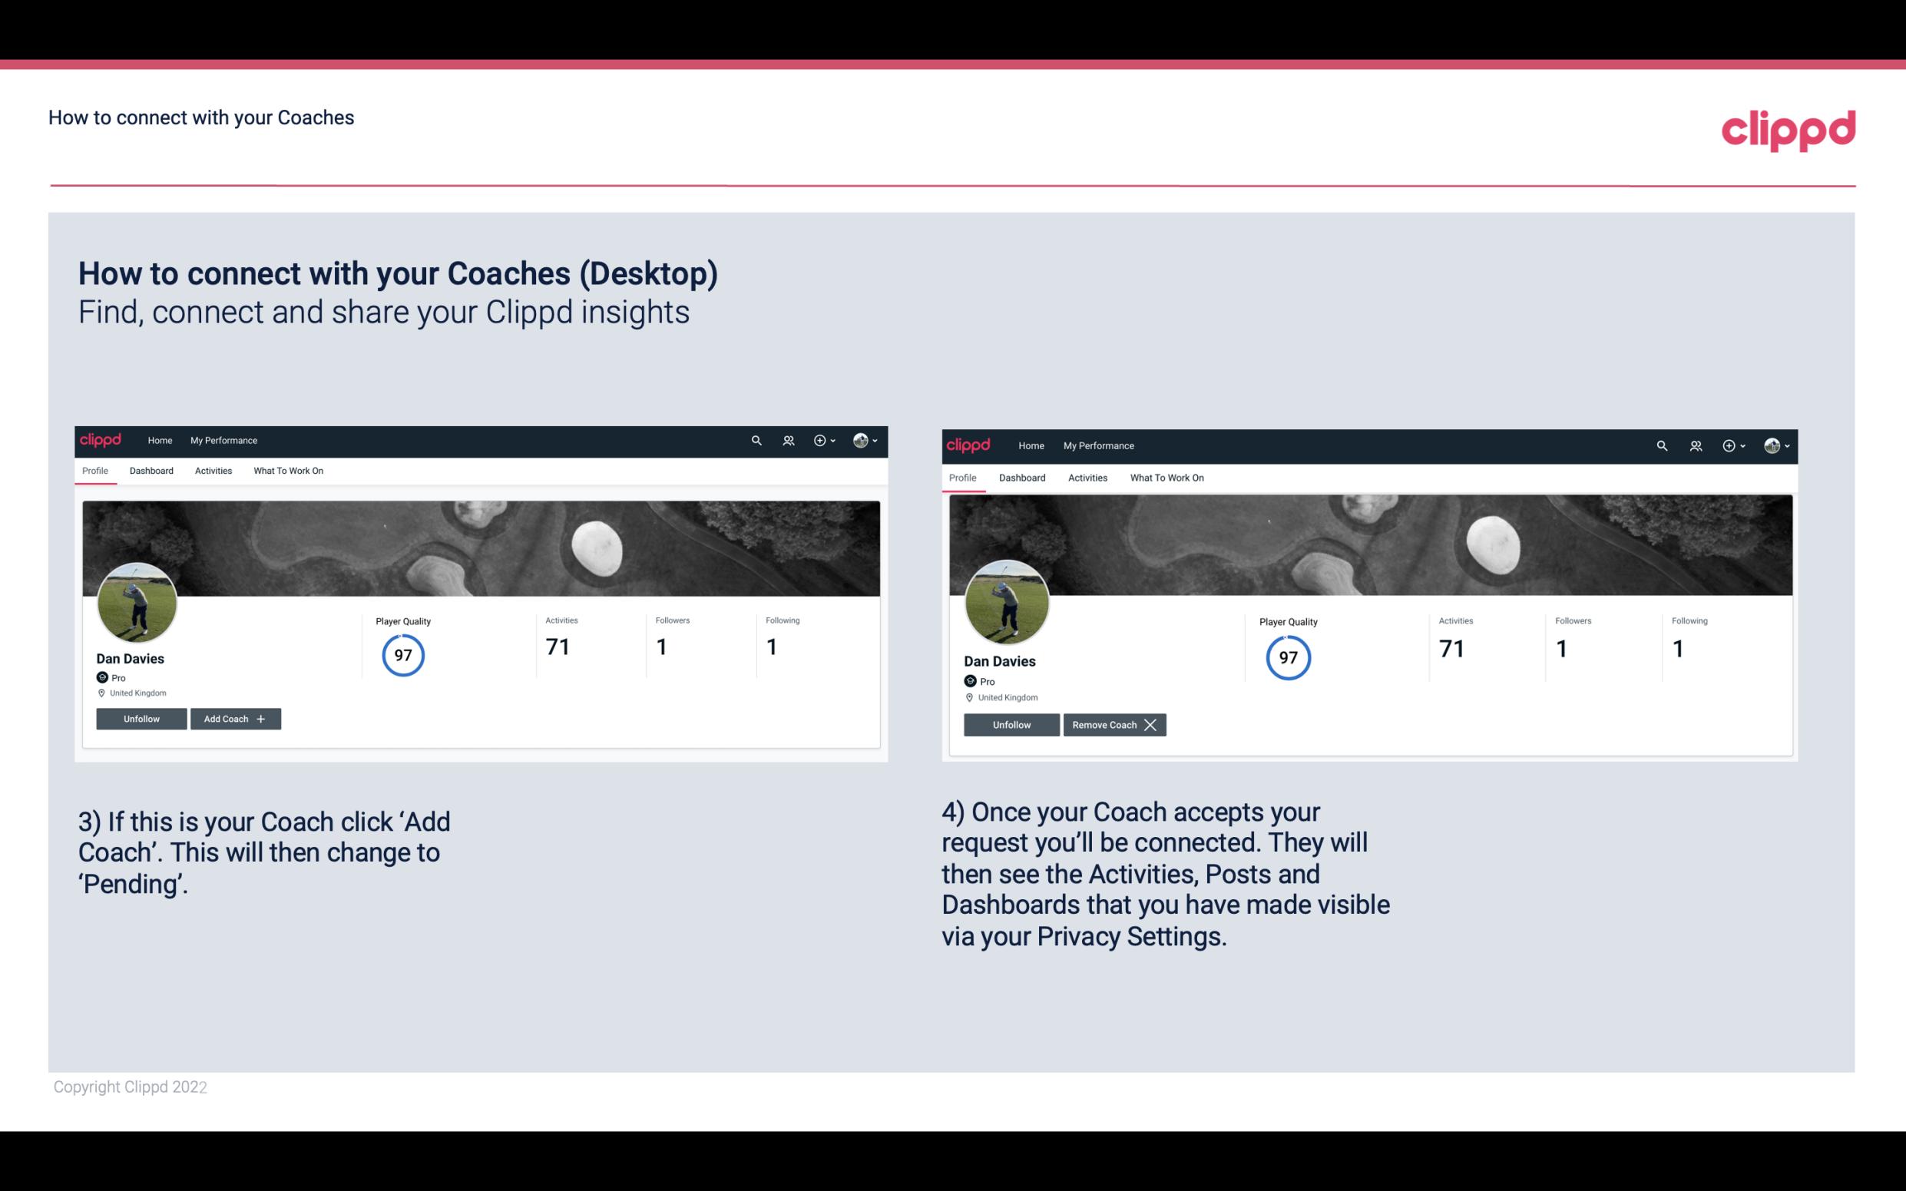1906x1191 pixels.
Task: Expand 'My Performance' menu in left nav
Action: point(223,439)
